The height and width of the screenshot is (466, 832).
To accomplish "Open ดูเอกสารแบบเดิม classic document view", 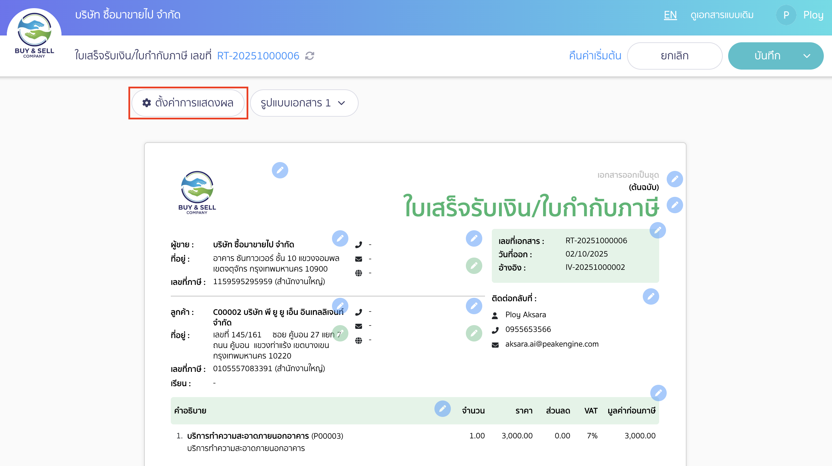I will coord(722,15).
